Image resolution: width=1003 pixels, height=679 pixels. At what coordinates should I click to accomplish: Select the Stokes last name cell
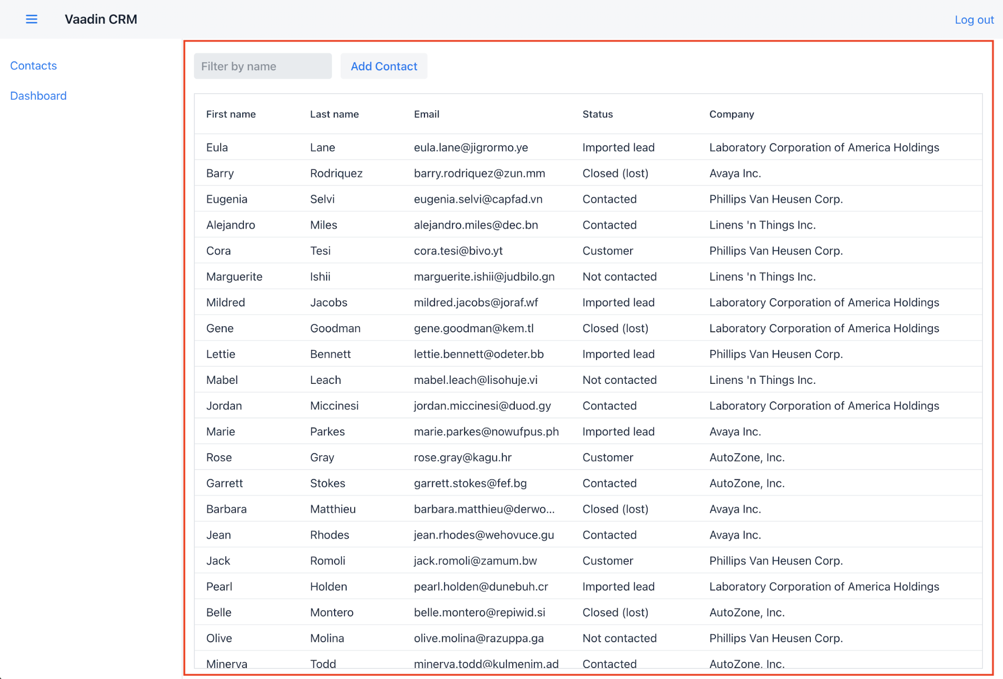click(328, 483)
